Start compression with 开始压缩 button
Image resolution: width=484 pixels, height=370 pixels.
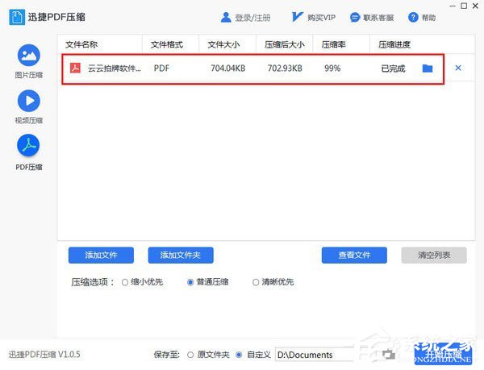(443, 354)
